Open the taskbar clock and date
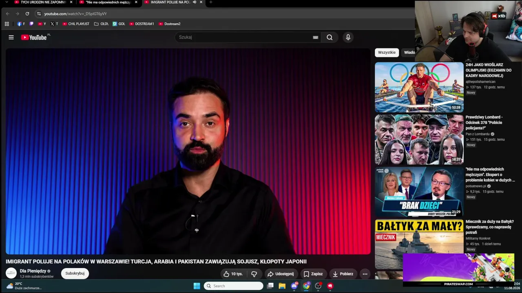 (x=512, y=286)
